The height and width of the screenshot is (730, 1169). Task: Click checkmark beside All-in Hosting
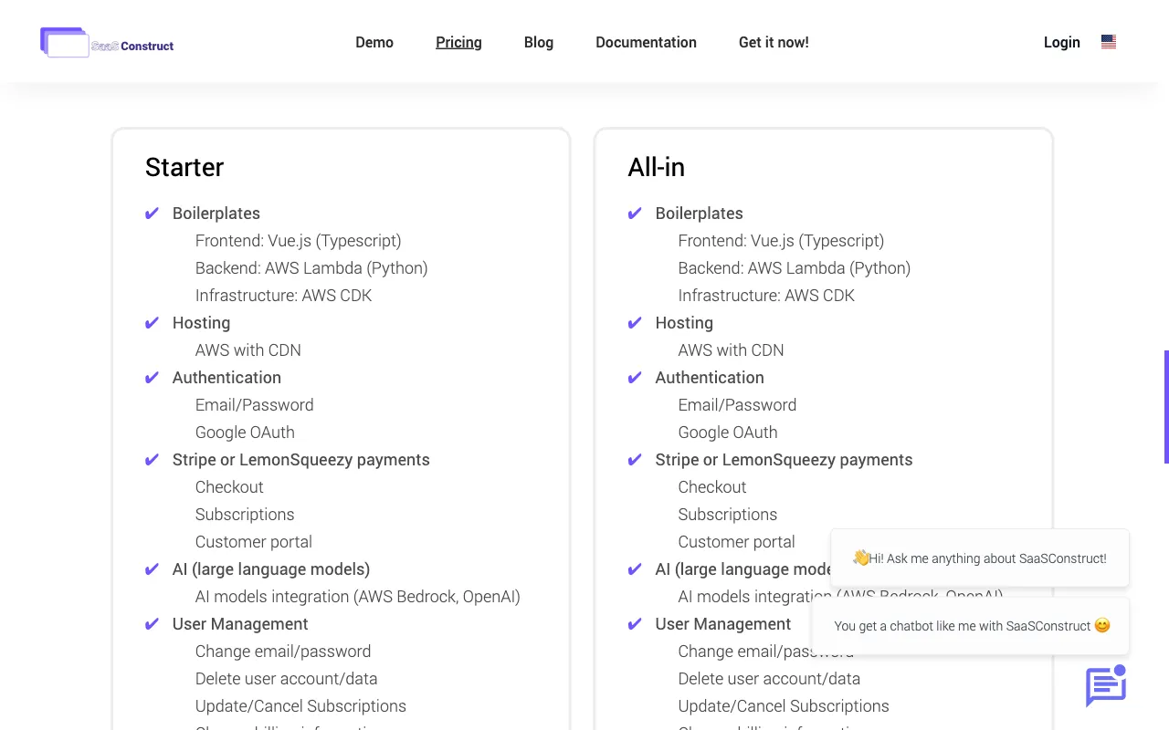635,323
